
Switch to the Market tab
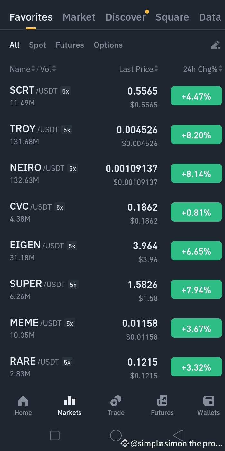(x=79, y=17)
